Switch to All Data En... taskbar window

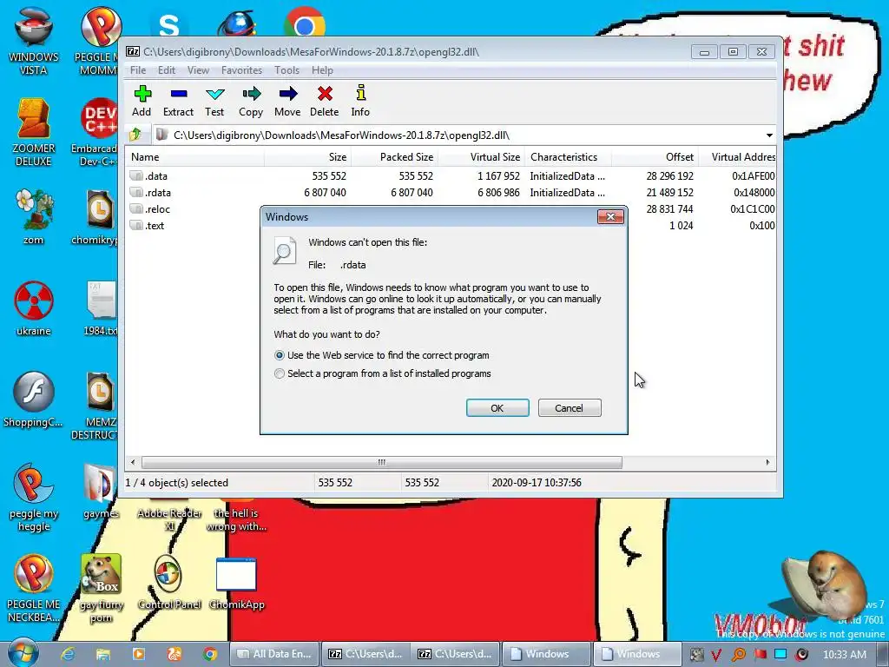[274, 654]
